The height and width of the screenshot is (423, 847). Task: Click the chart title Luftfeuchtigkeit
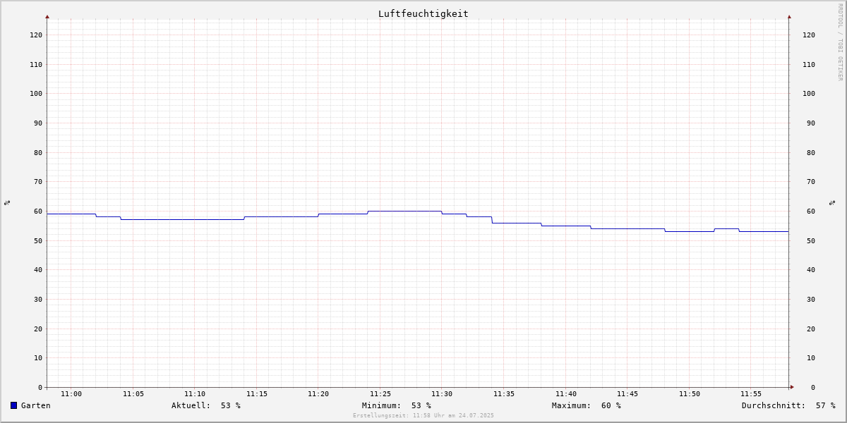coord(423,13)
